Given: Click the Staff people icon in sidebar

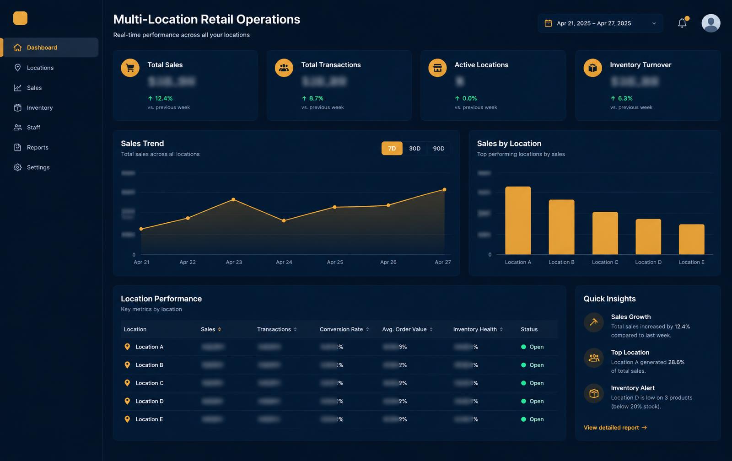Looking at the screenshot, I should point(17,128).
